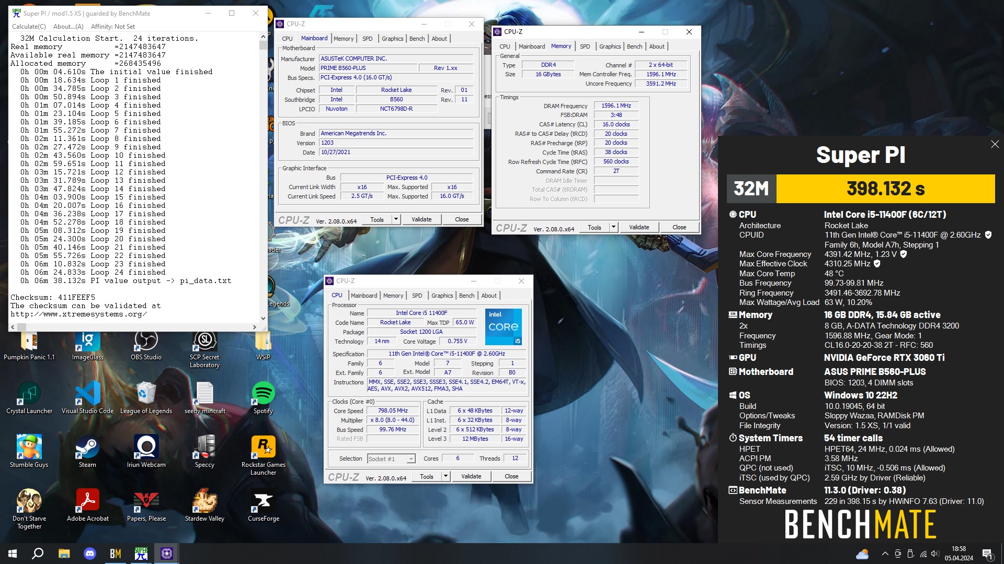Click the DRAM Frequency value 1596.1 MHz
Image resolution: width=1004 pixels, height=564 pixels.
[616, 106]
